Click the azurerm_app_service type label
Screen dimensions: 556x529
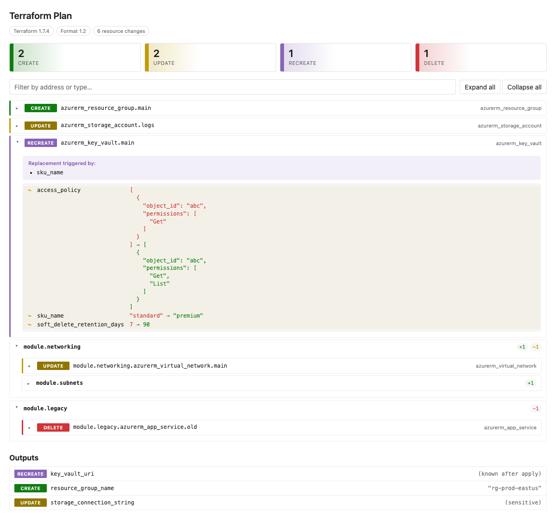click(510, 428)
